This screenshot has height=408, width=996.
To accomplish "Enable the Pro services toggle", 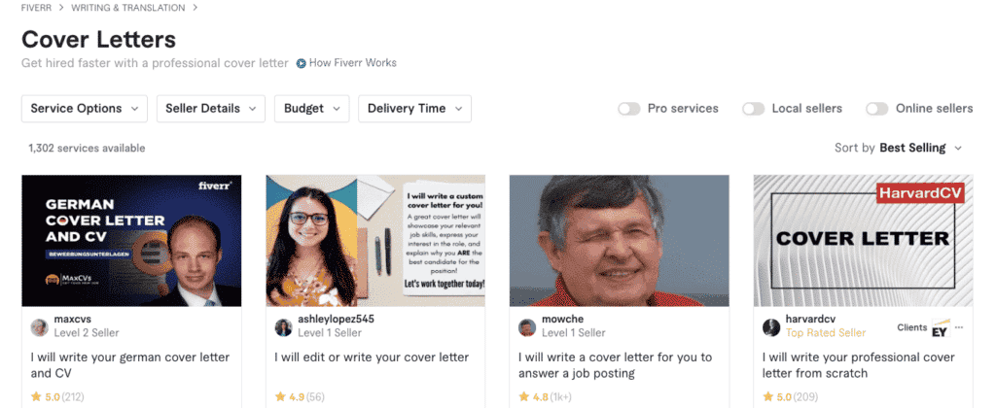I will tap(629, 109).
